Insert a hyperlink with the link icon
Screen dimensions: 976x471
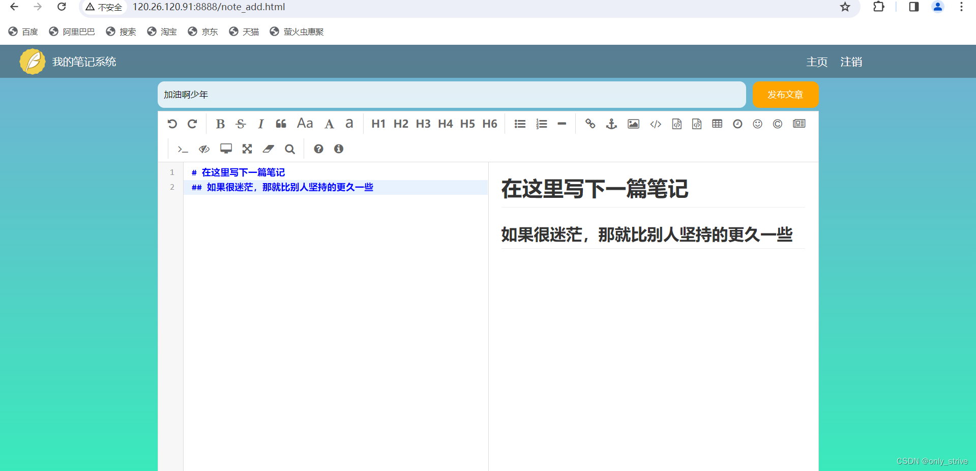(x=590, y=124)
